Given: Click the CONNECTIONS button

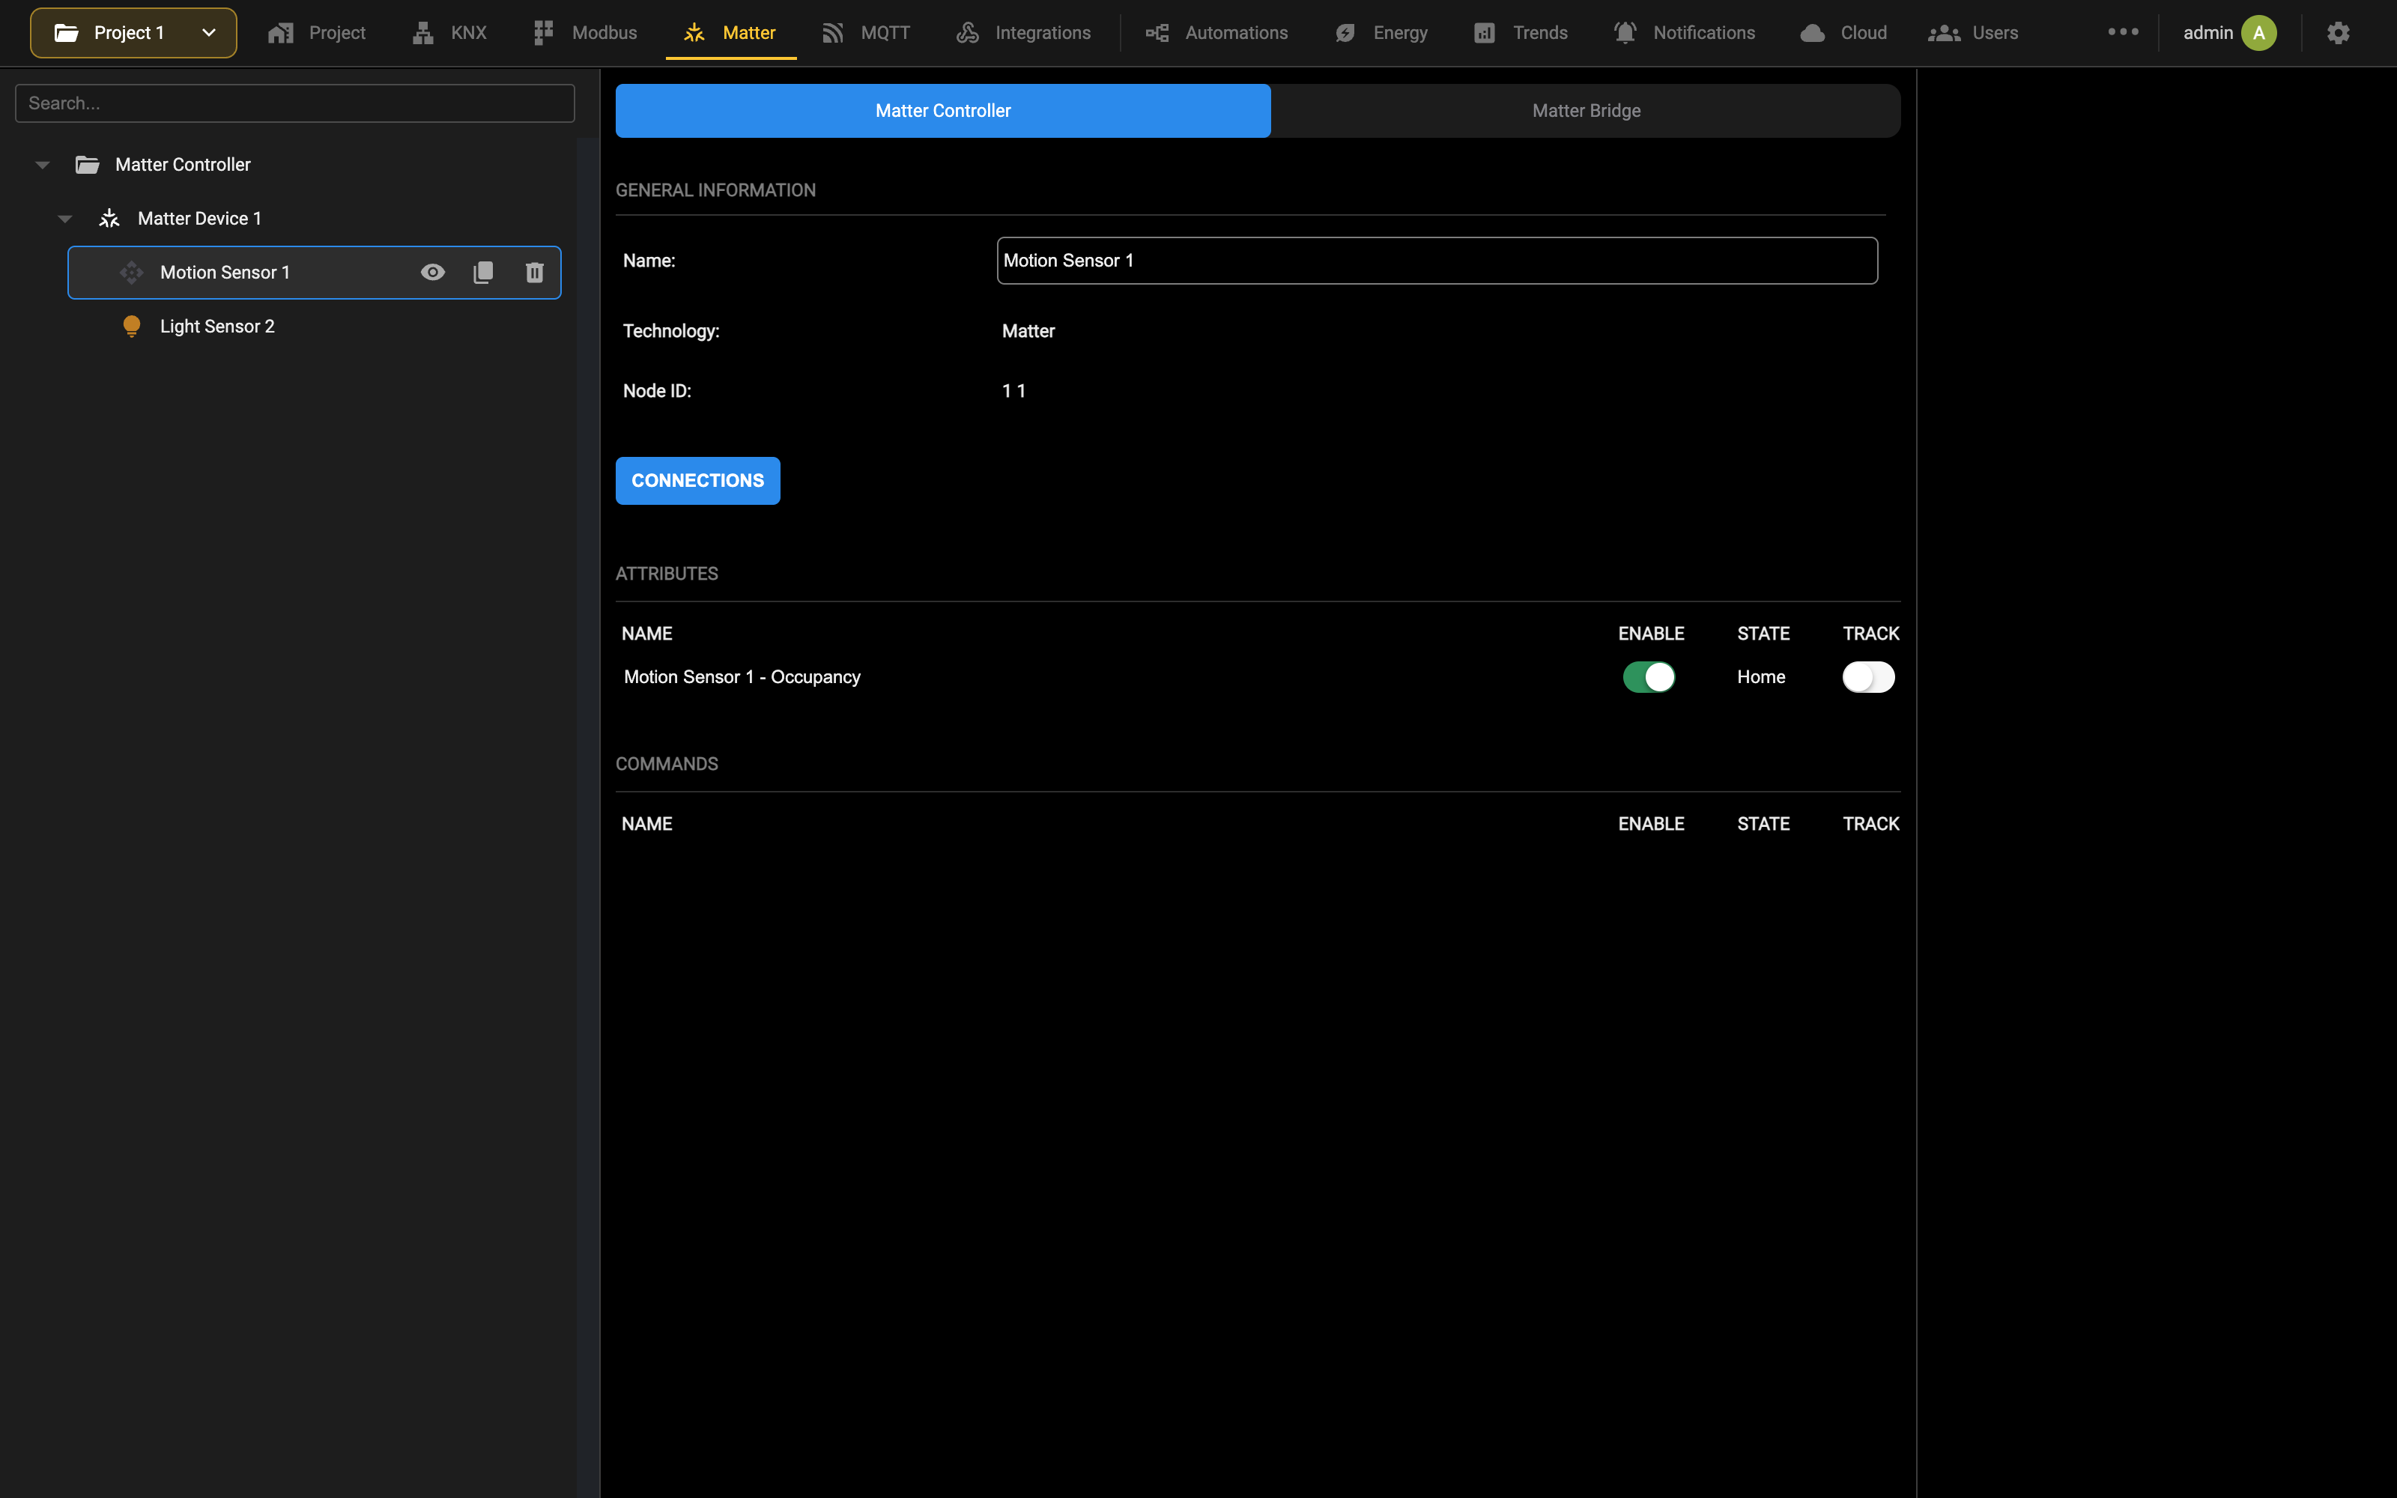Looking at the screenshot, I should tap(698, 481).
